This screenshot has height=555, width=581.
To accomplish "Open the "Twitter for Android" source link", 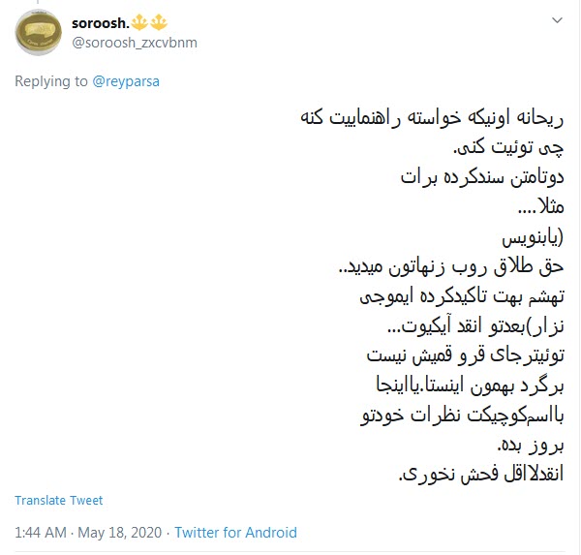I will click(235, 532).
